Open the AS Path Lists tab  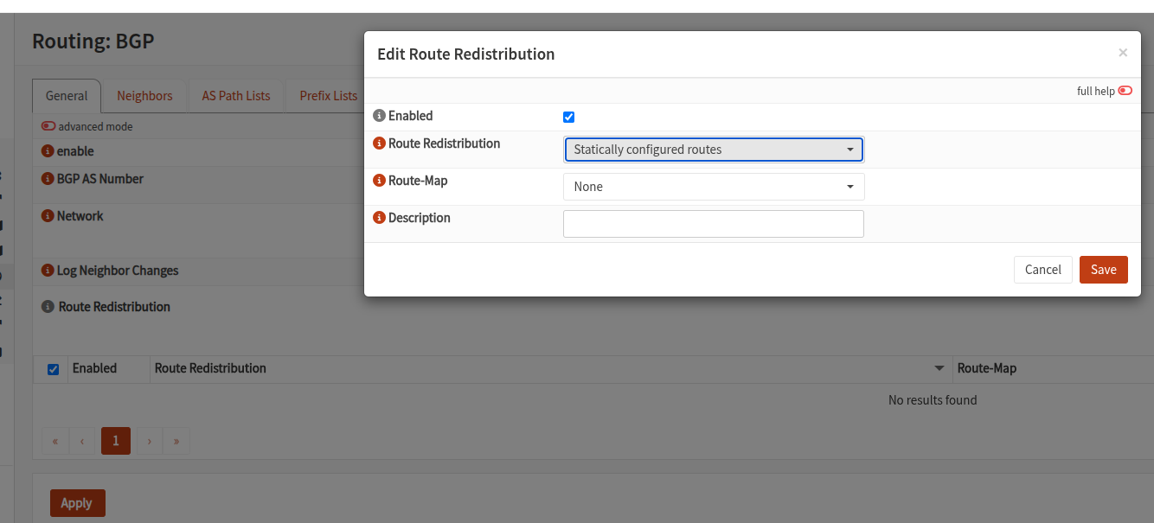[x=236, y=96]
